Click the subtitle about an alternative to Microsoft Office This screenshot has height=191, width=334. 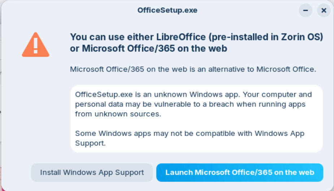pos(193,69)
